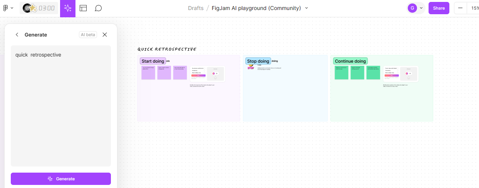Zoom out with the minus button
479x188 pixels.
[460, 8]
